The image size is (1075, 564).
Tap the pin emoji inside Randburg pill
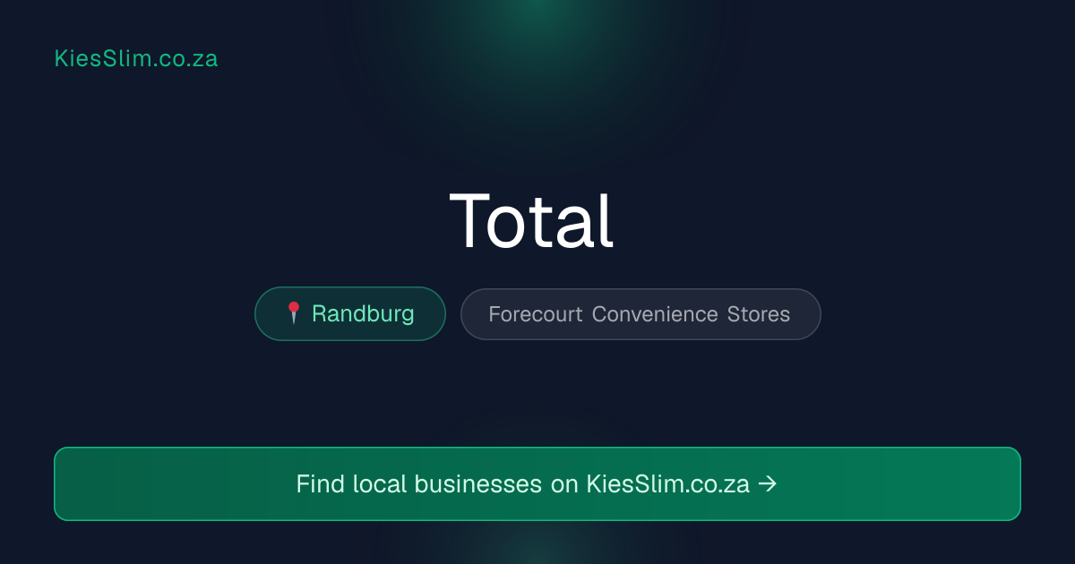point(293,313)
